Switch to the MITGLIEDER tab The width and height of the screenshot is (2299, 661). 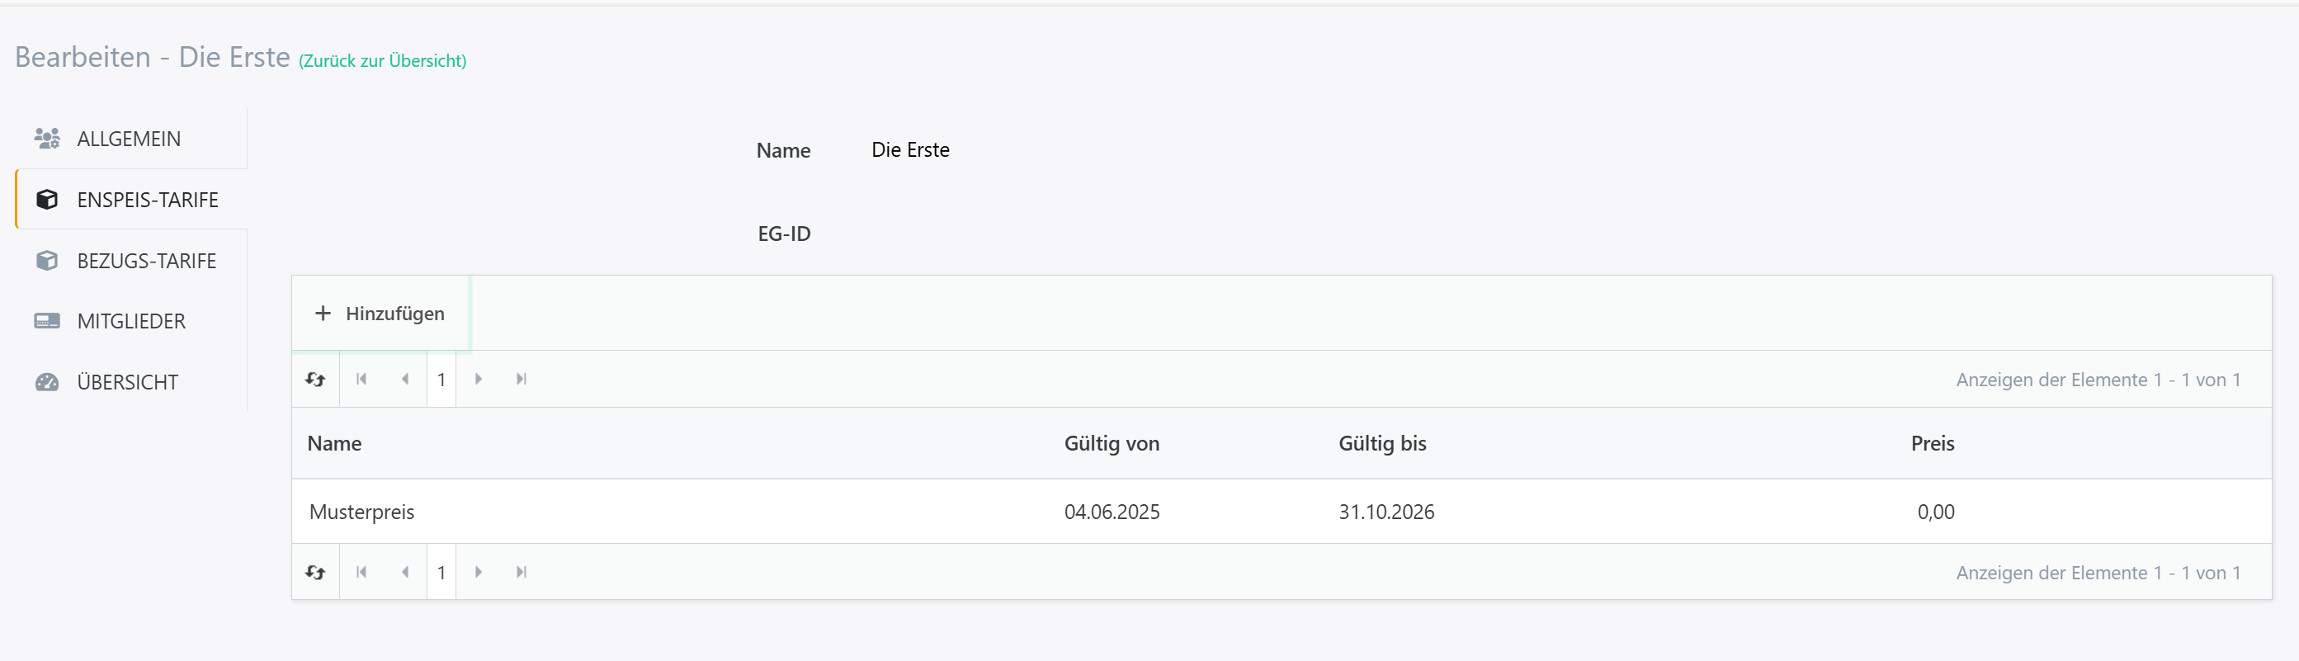click(x=131, y=321)
